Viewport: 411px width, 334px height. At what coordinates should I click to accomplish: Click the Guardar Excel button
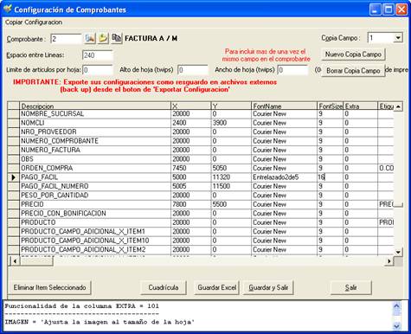click(216, 287)
